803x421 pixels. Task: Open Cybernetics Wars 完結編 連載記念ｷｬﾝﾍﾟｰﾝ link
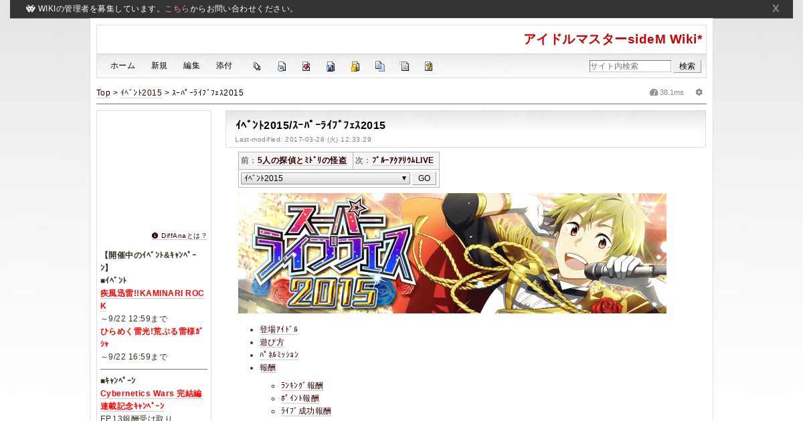pyautogui.click(x=151, y=400)
